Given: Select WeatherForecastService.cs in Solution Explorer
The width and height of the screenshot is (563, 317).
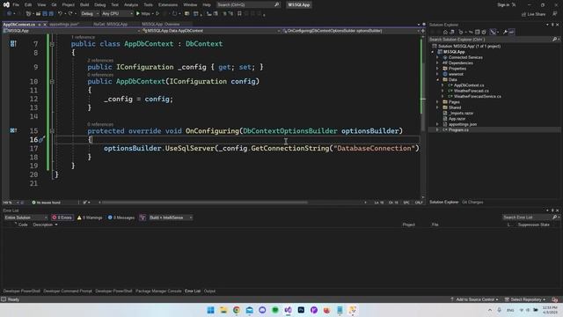Looking at the screenshot, I should pyautogui.click(x=477, y=96).
